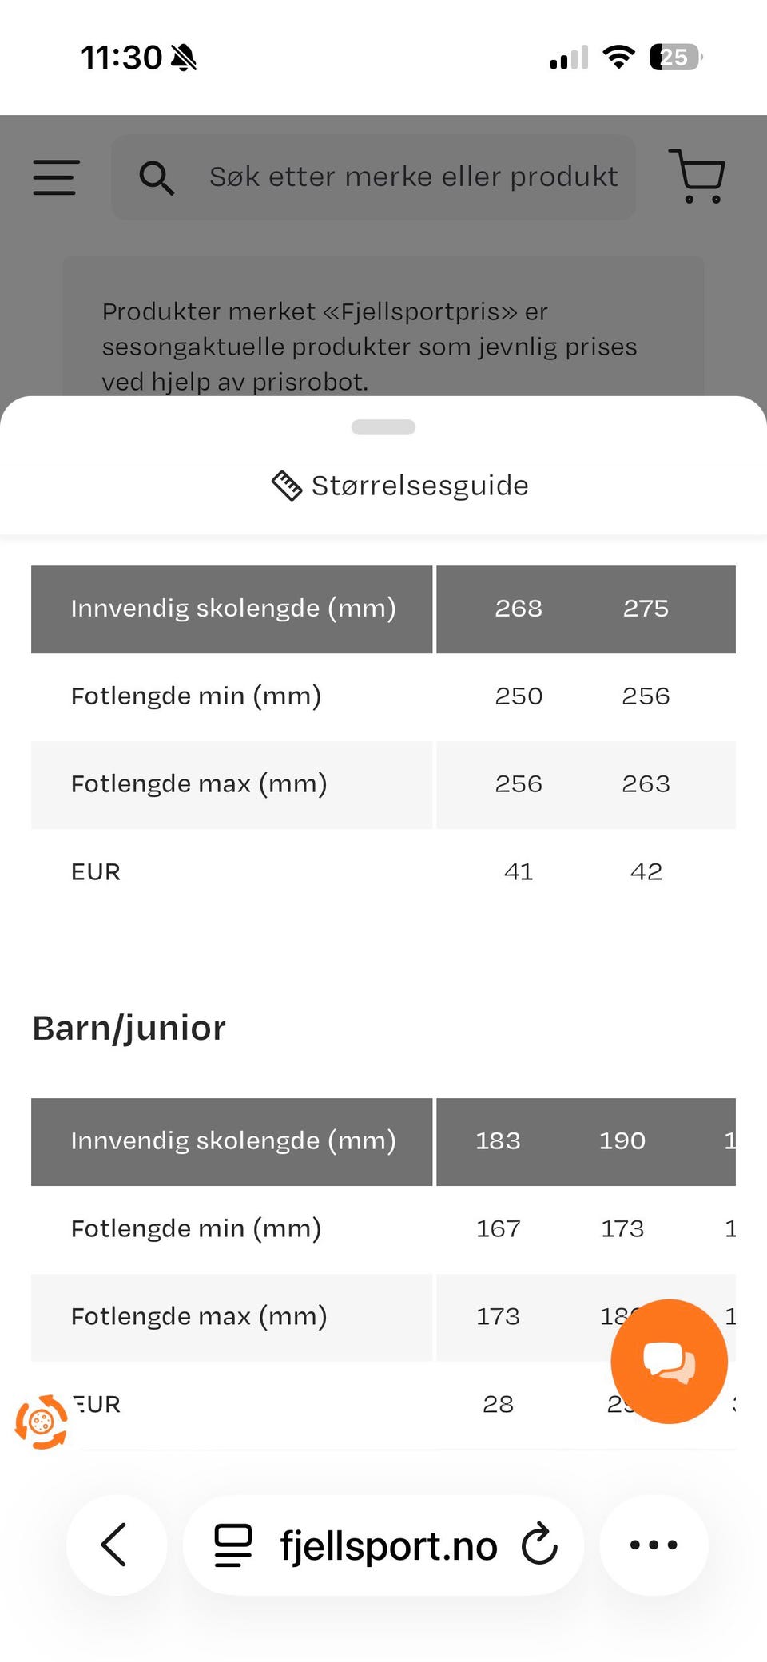
Task: Open the orange live chat bubble
Action: 669,1361
